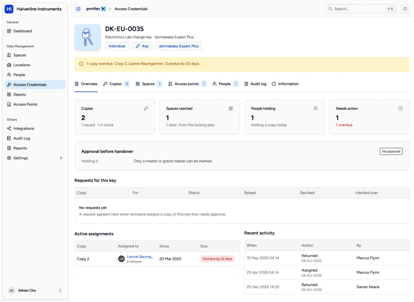Click the Access Credentials breadcrumb
This screenshot has width=414, height=302.
[131, 9]
